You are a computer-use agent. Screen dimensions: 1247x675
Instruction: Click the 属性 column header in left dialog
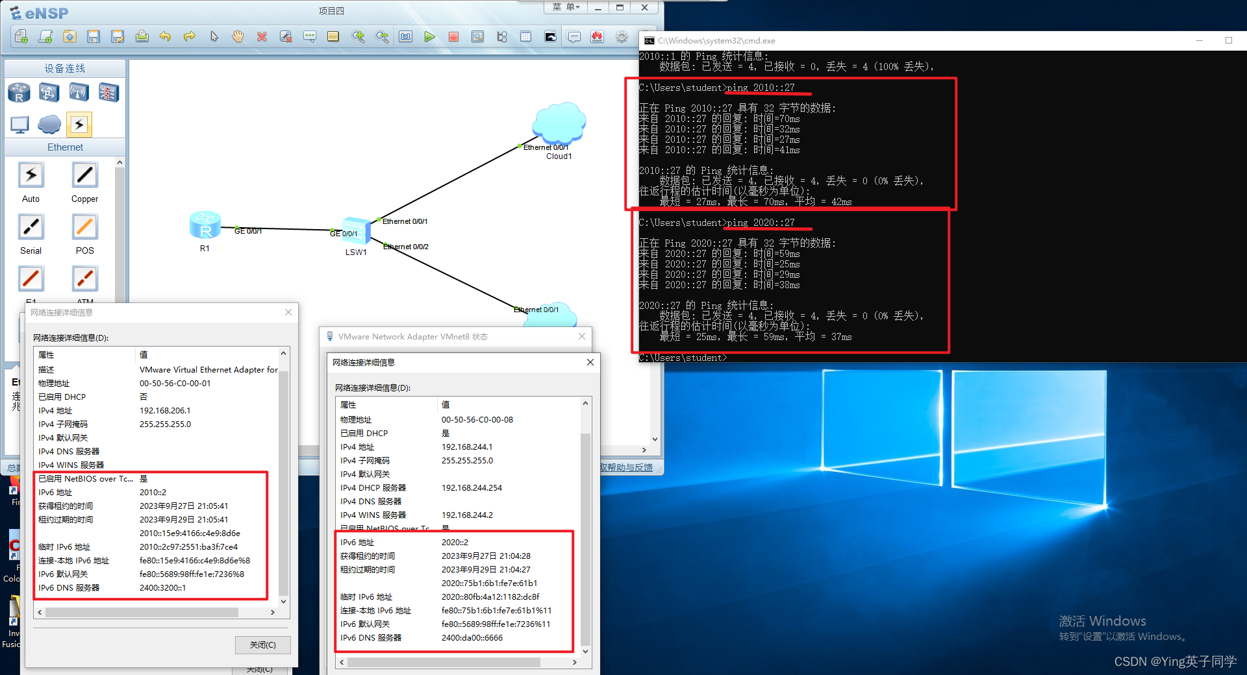coord(84,354)
